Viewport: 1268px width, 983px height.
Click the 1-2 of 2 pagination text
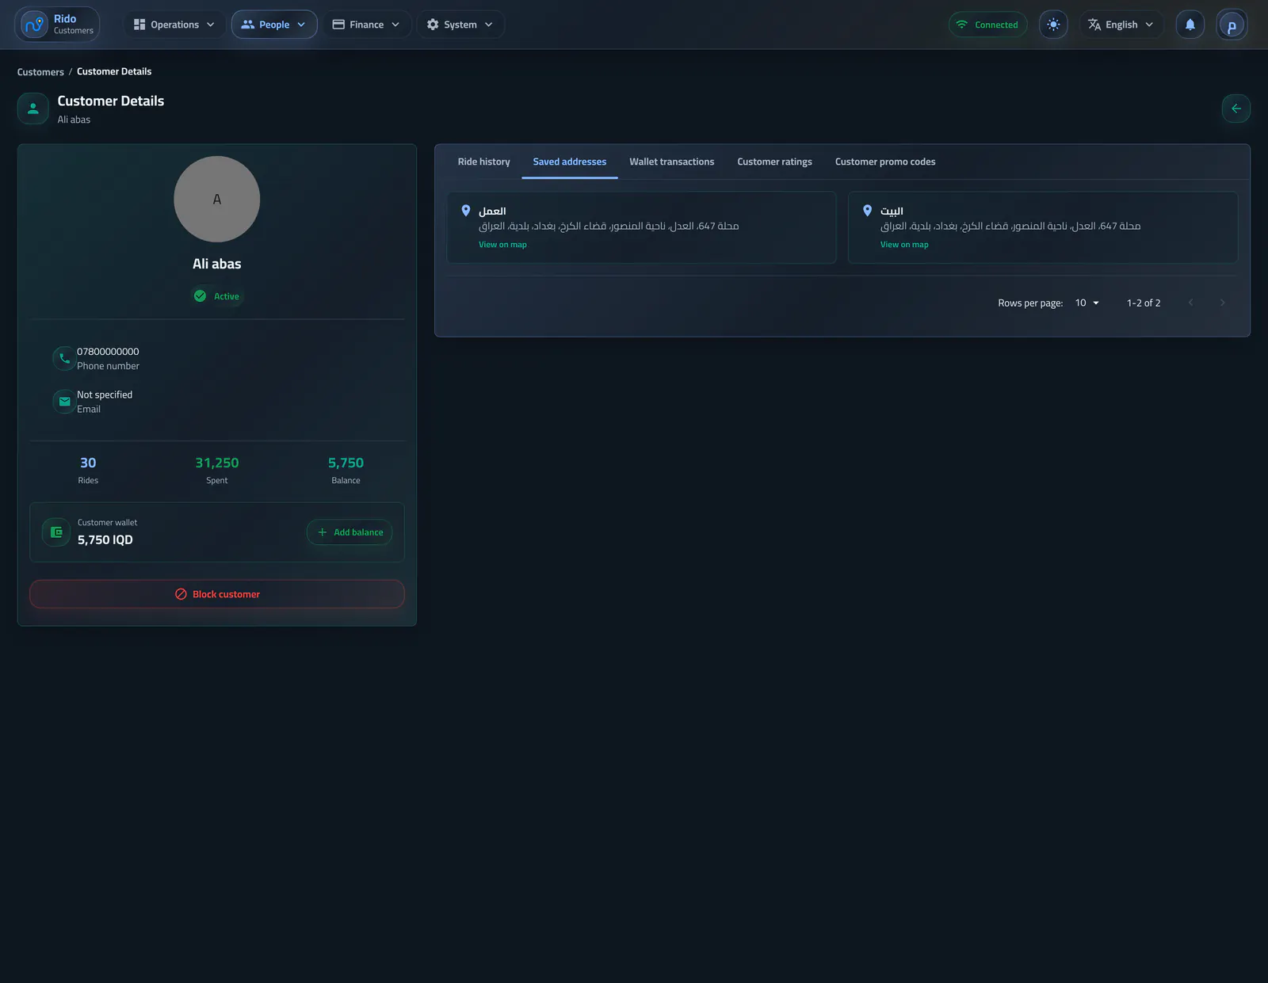pyautogui.click(x=1144, y=303)
